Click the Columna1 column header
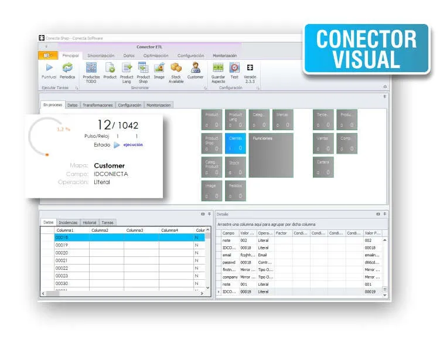Screen dimensions: 440x349 [71, 230]
